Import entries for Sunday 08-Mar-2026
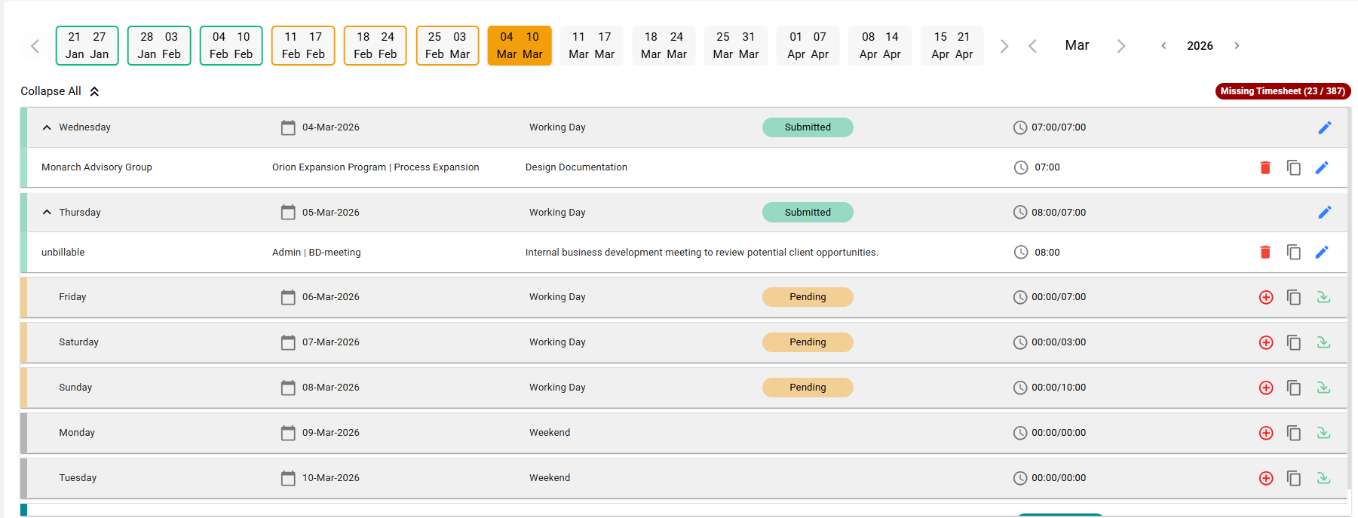Viewport: 1358px width, 518px height. pos(1323,388)
